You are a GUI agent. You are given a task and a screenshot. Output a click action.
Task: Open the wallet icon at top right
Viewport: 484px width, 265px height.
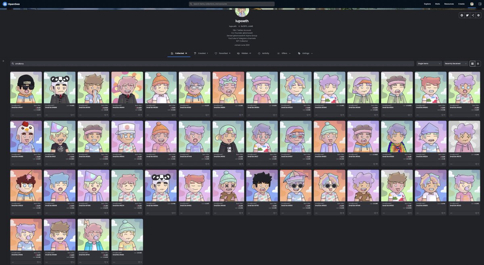pos(480,4)
